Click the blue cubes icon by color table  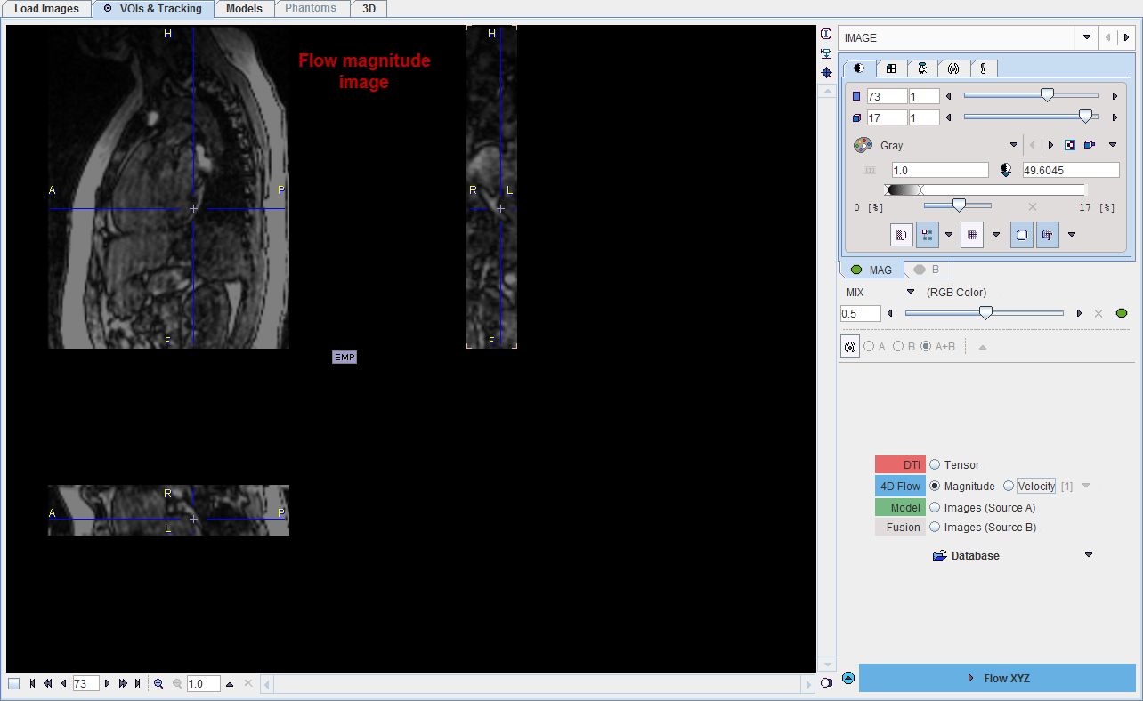tap(1090, 145)
